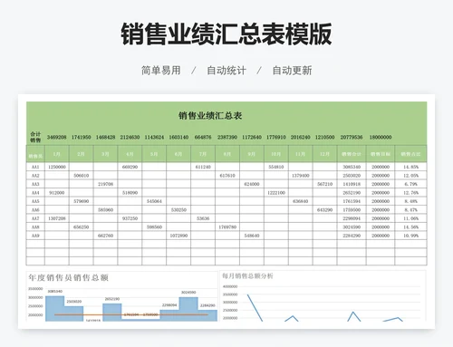The height and width of the screenshot is (347, 453).
Task: Click the 自动更新 subtitle text
Action: tap(292, 71)
